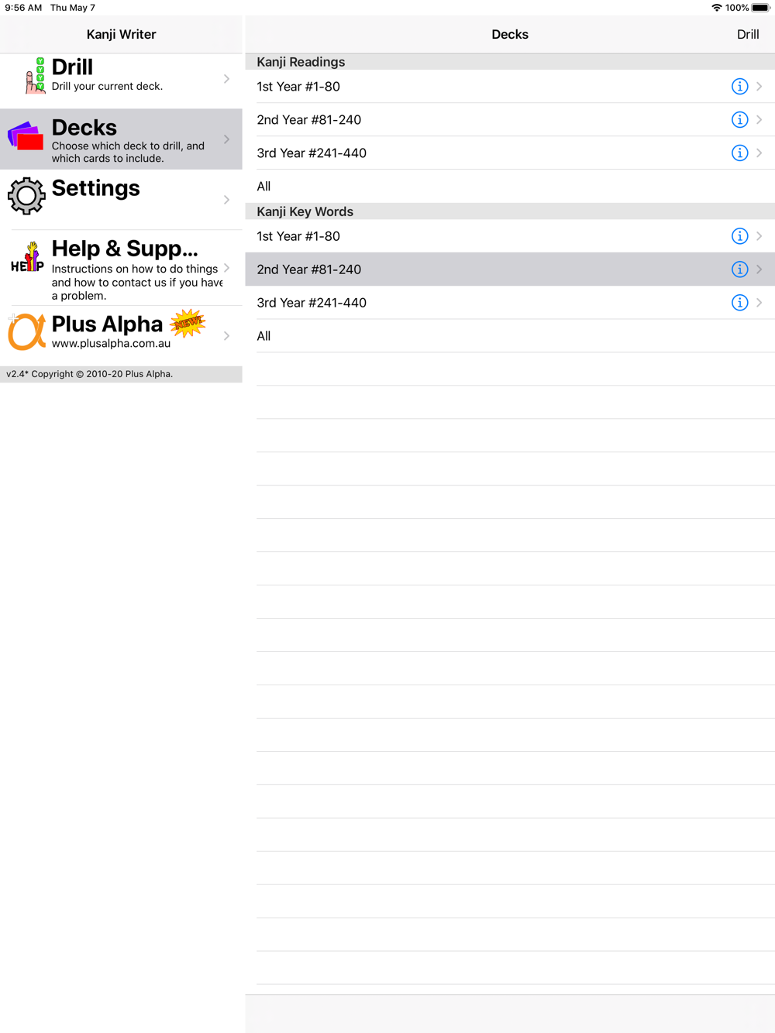775x1033 pixels.
Task: Click the colored cards Decks icon
Action: coord(26,136)
